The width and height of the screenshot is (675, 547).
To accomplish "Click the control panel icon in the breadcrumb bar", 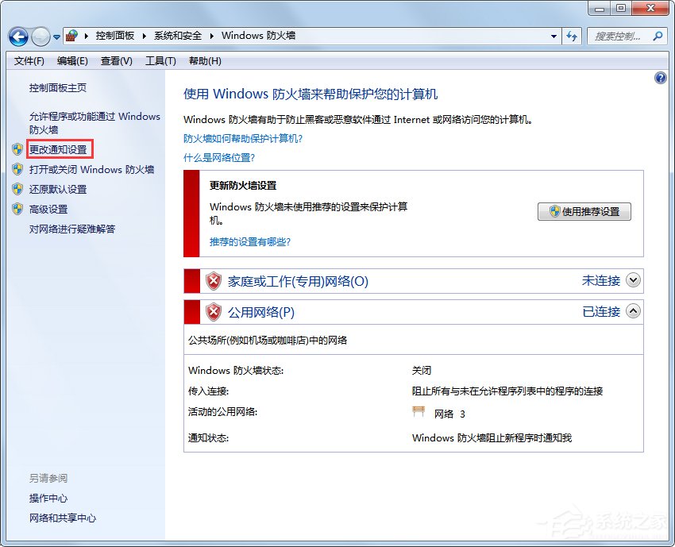I will [71, 36].
